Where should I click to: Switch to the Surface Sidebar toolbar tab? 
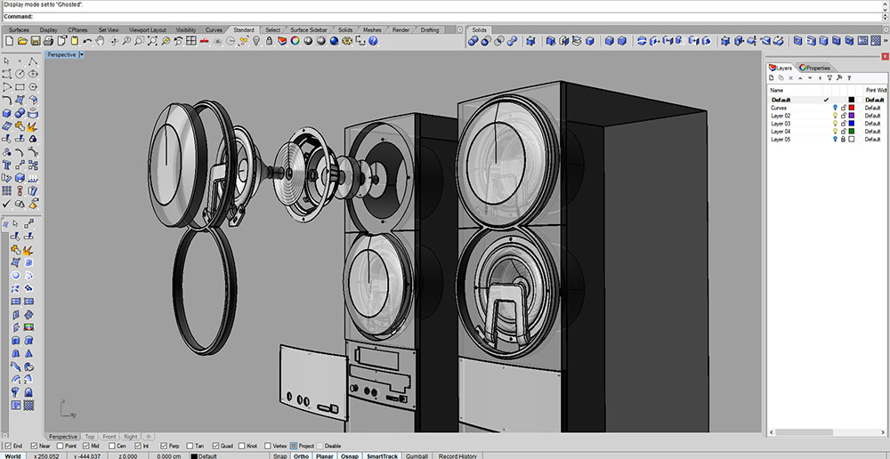click(x=308, y=29)
